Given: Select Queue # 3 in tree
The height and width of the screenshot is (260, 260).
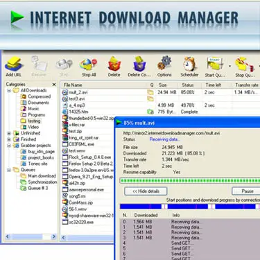Looking at the screenshot, I should pos(34,188).
